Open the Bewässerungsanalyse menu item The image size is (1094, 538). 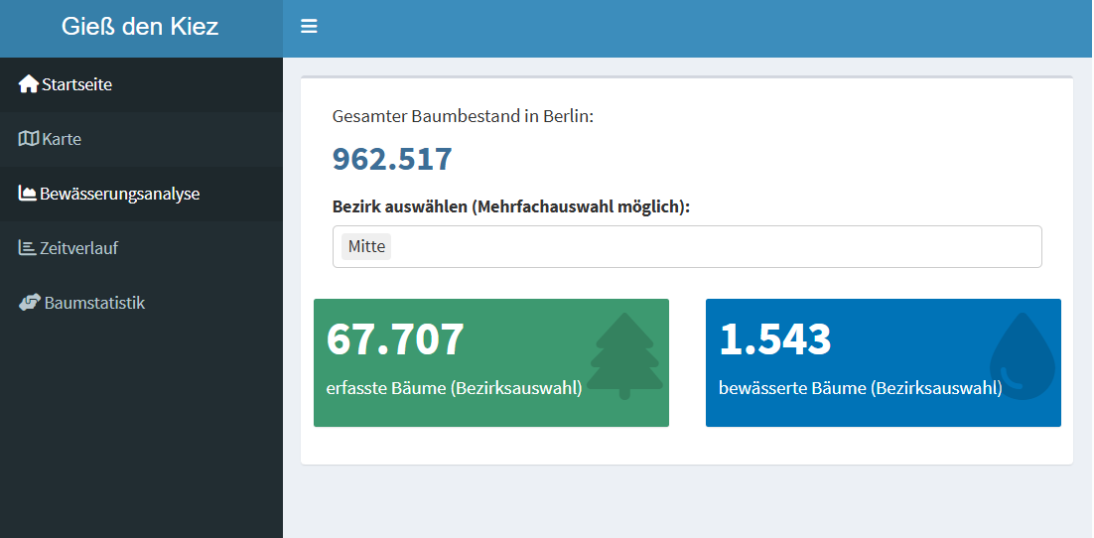tap(142, 194)
